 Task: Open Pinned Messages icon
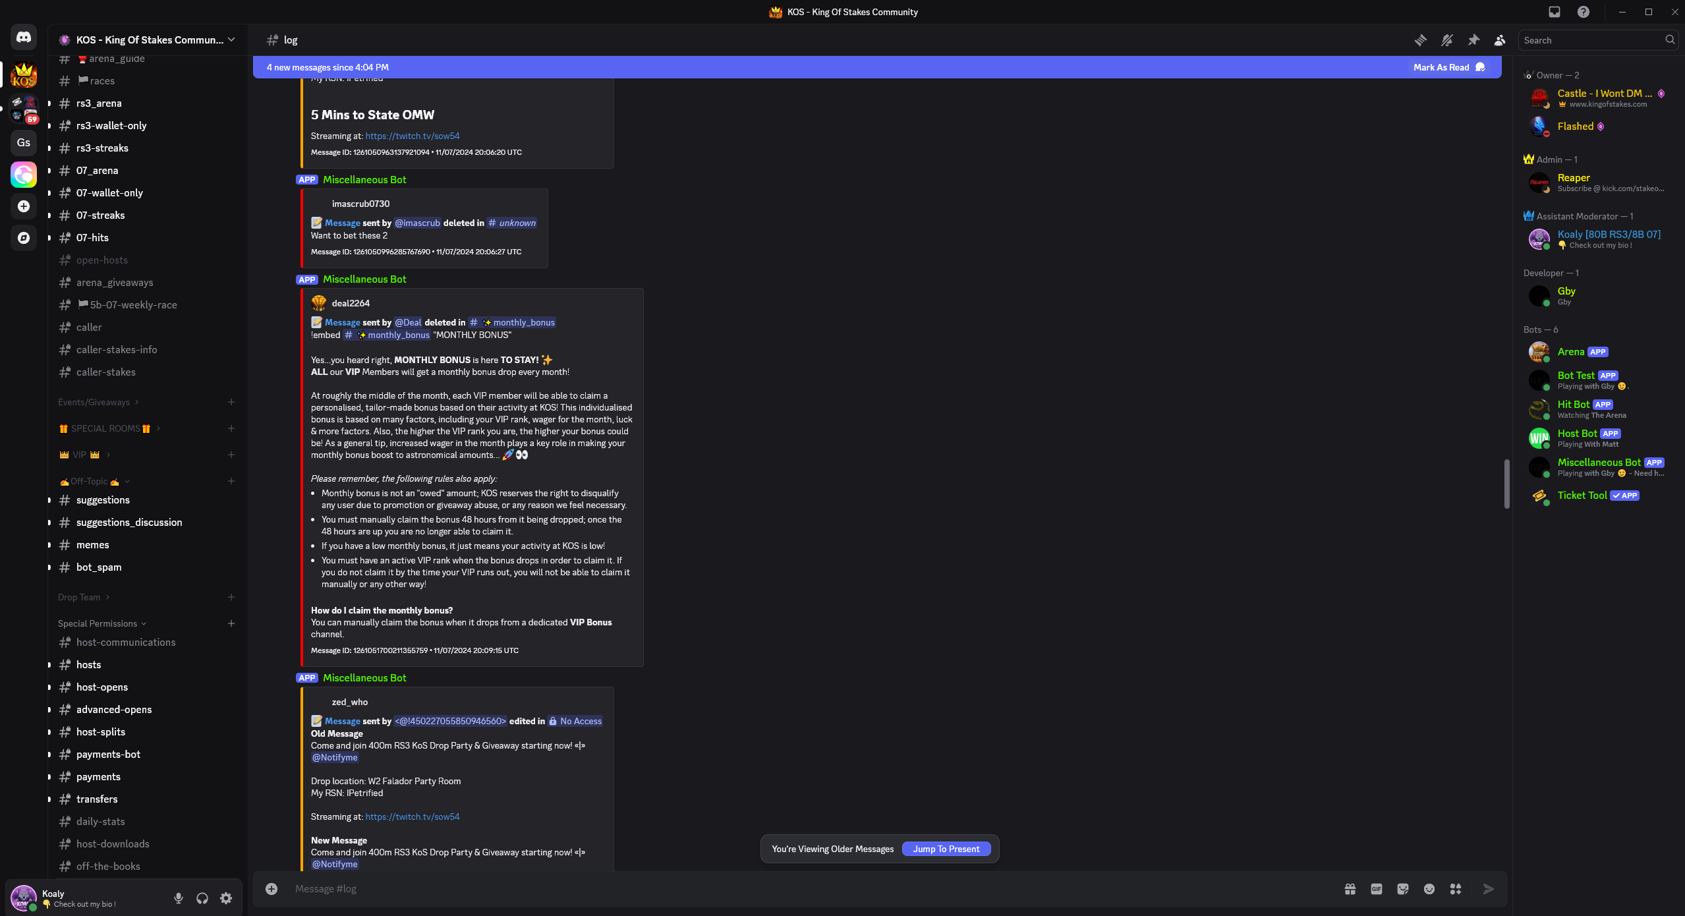(1473, 40)
